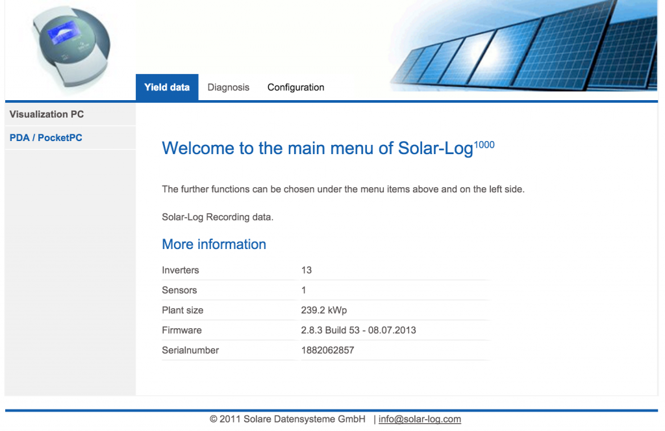Select the Sensors row label

pyautogui.click(x=179, y=290)
